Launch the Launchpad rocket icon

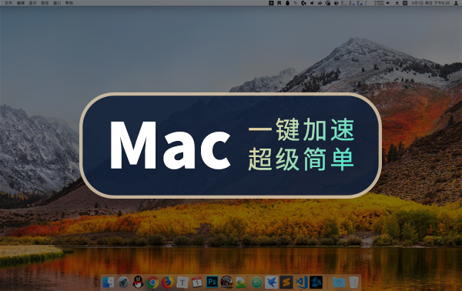pyautogui.click(x=123, y=283)
